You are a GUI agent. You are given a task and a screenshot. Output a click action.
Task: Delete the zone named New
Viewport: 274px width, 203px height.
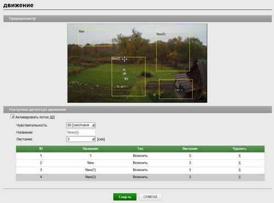click(x=239, y=163)
